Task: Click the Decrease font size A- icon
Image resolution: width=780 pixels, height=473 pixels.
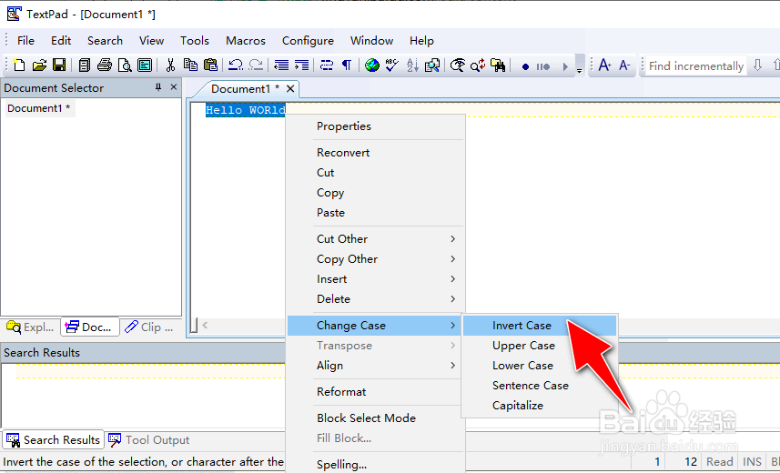Action: pos(624,65)
